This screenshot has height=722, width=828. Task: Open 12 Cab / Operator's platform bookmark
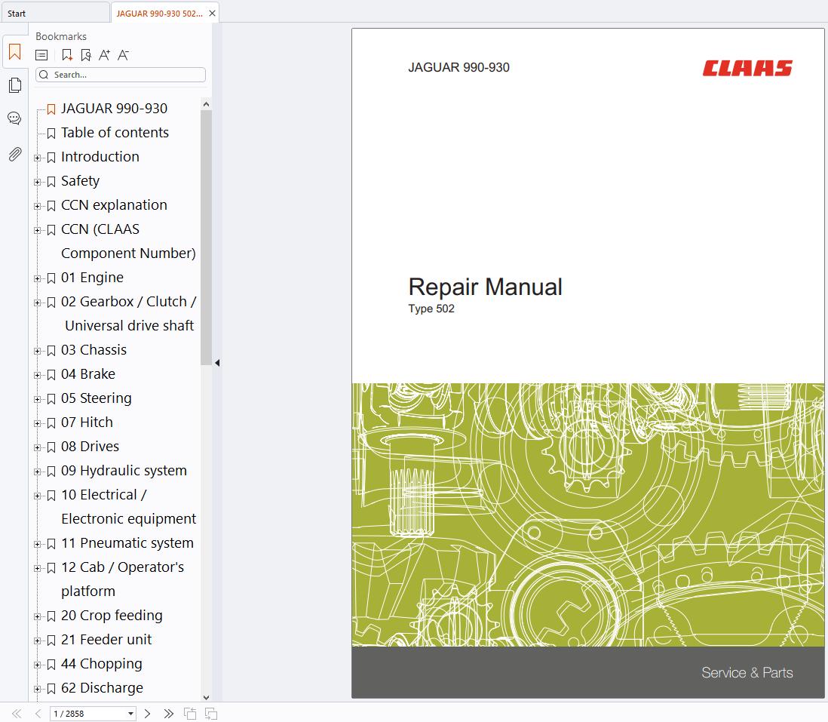tap(122, 579)
